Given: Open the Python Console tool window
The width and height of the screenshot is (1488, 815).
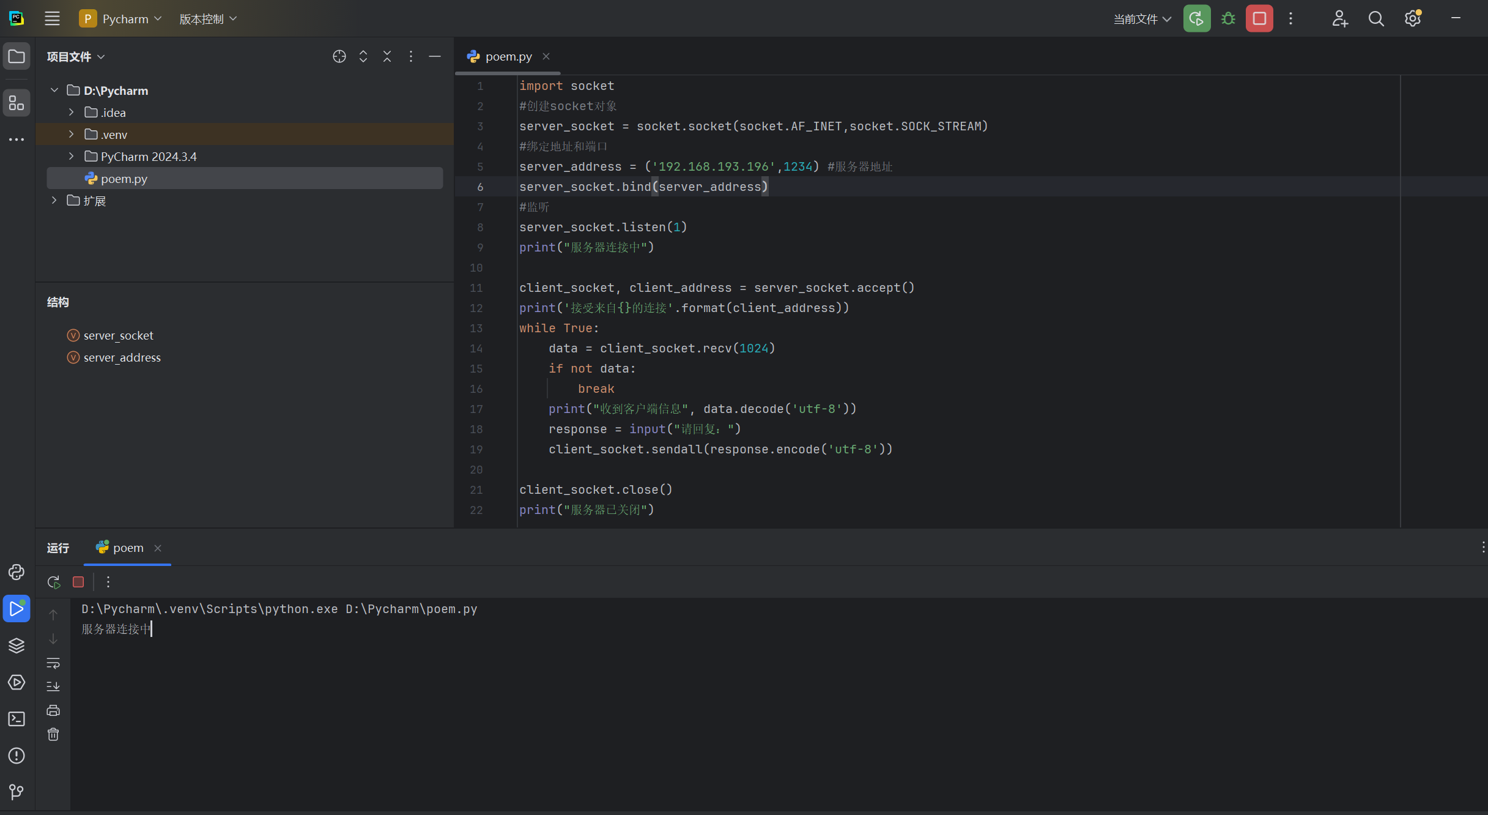Looking at the screenshot, I should click(x=17, y=572).
